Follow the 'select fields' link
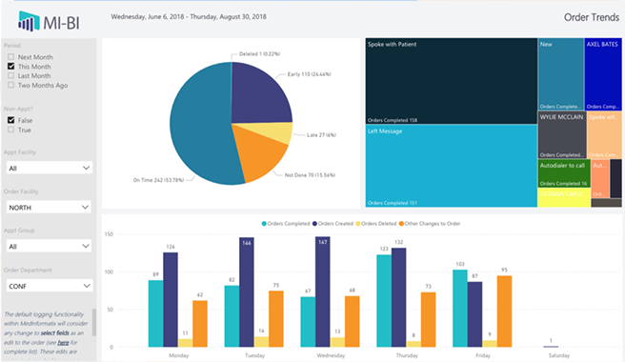Viewport: 625px width, 362px height. point(55,332)
